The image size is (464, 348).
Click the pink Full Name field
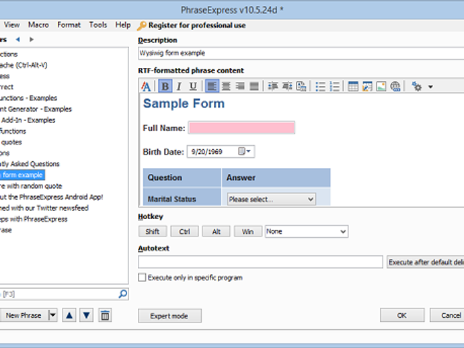click(x=241, y=128)
